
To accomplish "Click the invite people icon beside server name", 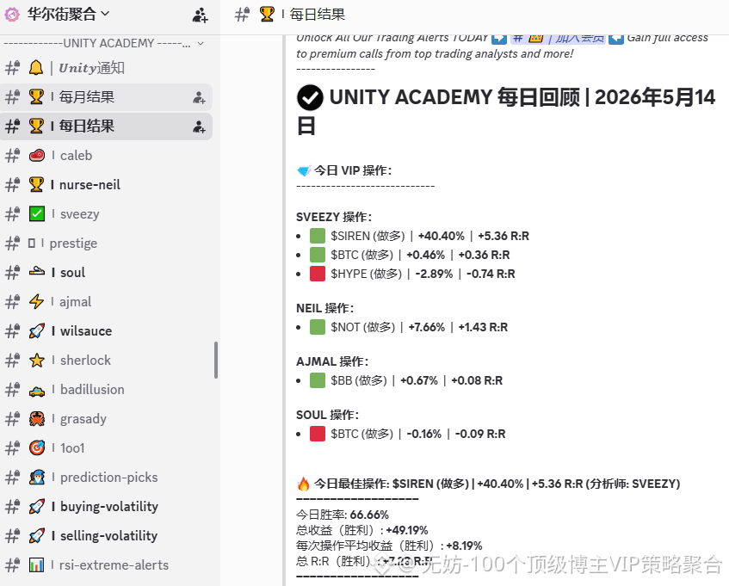I will [x=201, y=15].
